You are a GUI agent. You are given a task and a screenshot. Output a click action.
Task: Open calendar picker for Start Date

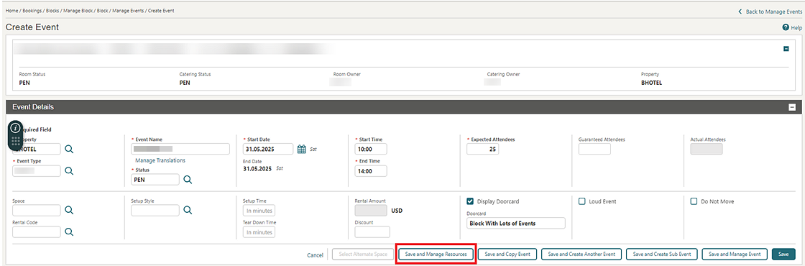302,149
